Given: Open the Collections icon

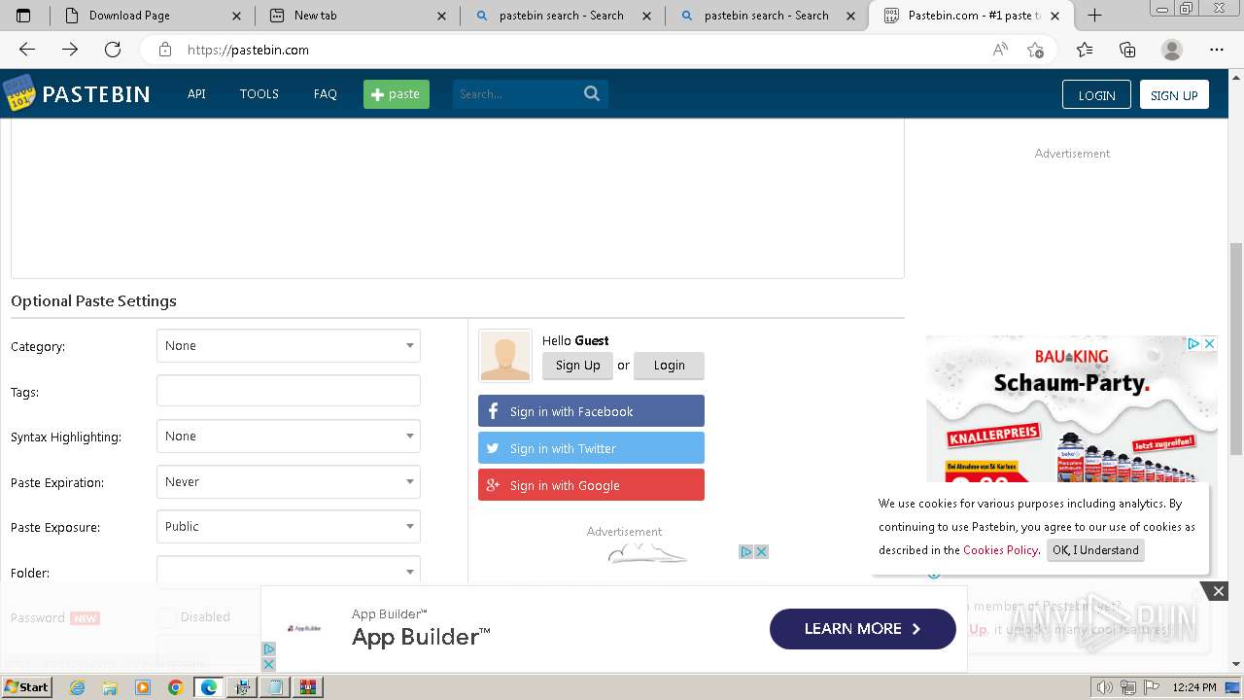Looking at the screenshot, I should (x=1127, y=50).
